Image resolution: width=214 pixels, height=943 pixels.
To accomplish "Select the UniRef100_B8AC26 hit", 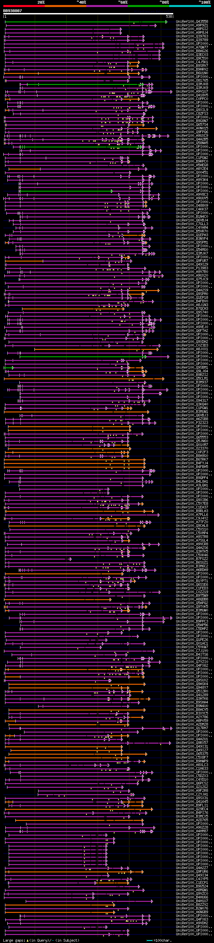I will (192, 51).
